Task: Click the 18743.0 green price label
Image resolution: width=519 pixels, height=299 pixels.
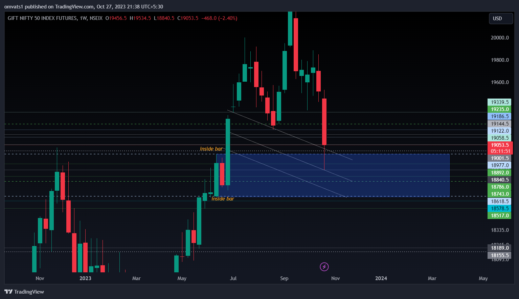Action: tap(499, 194)
